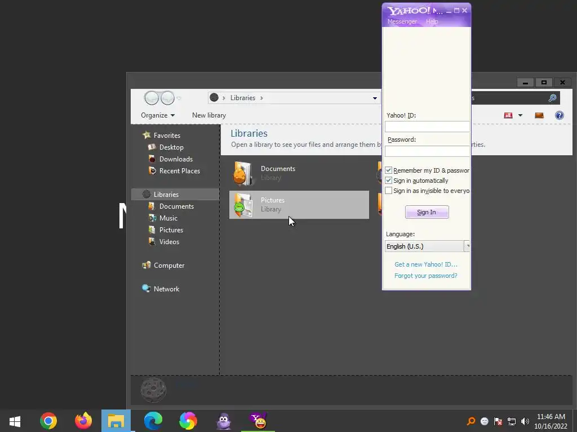Click the address bar root location icon

pyautogui.click(x=214, y=98)
